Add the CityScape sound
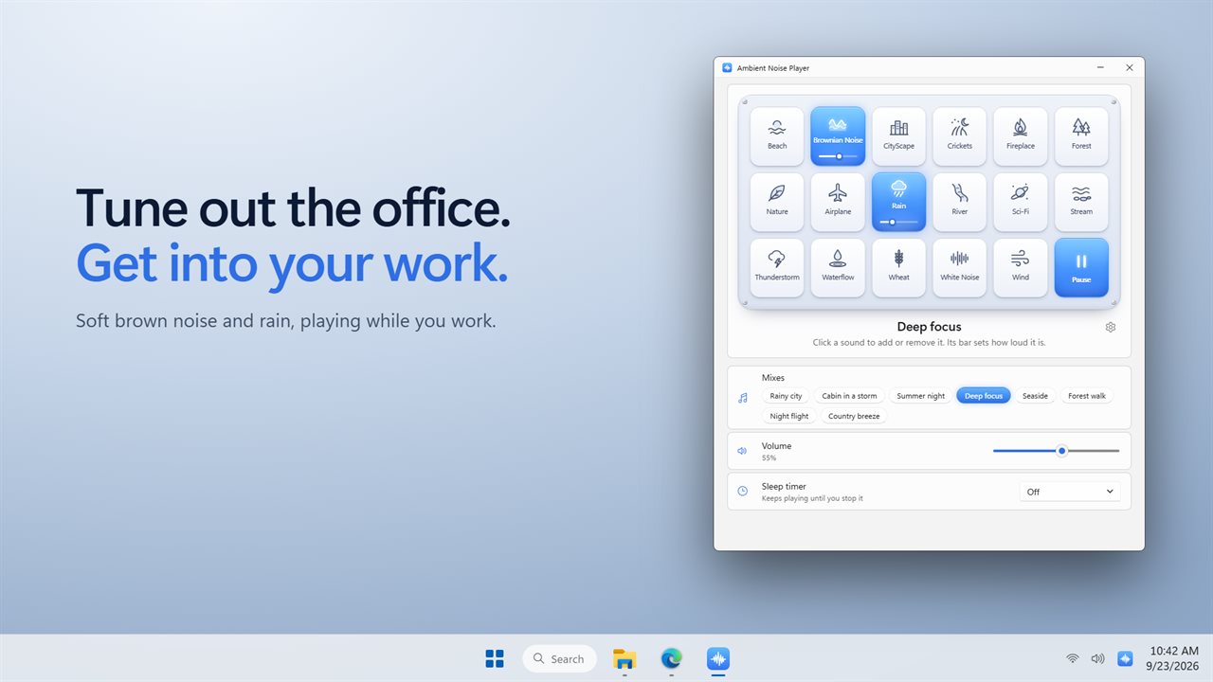 [898, 136]
